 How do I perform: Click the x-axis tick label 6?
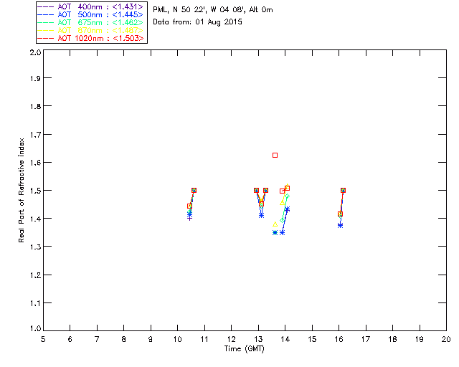70,339
